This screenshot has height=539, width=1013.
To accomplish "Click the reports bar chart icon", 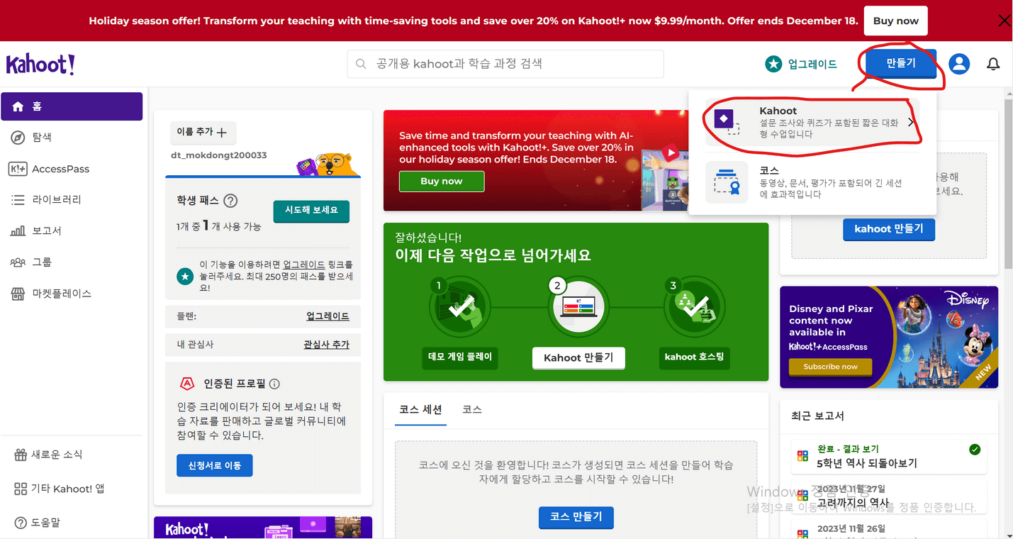I will click(x=18, y=231).
